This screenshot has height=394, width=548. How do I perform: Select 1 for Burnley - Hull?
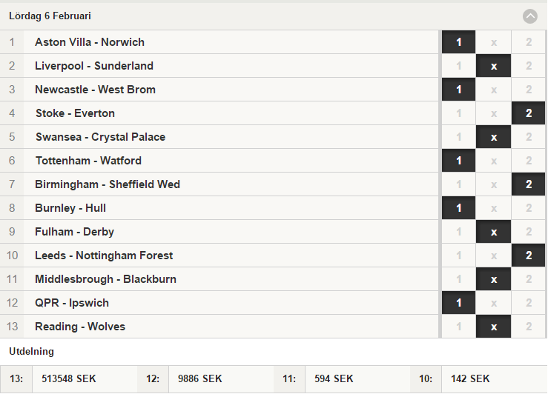(x=458, y=208)
